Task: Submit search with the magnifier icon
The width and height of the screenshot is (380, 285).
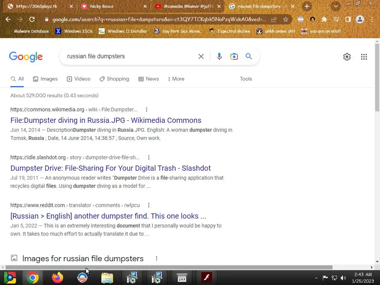Action: tap(249, 56)
